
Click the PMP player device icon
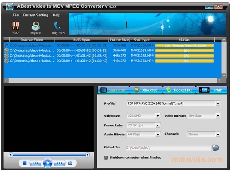204,90
